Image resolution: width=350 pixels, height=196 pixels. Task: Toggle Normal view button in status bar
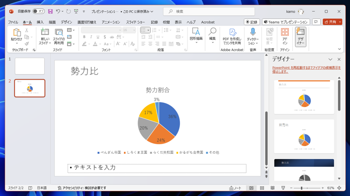[251, 188]
